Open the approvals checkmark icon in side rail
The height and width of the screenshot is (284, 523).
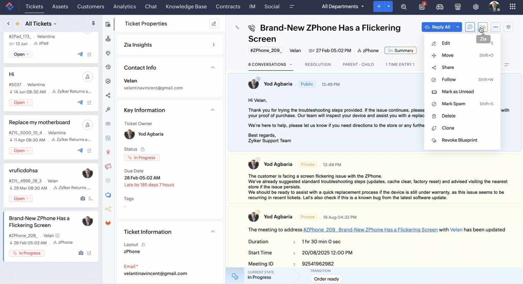(x=108, y=81)
